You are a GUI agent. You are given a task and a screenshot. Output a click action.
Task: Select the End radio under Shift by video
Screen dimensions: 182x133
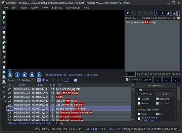158,114
